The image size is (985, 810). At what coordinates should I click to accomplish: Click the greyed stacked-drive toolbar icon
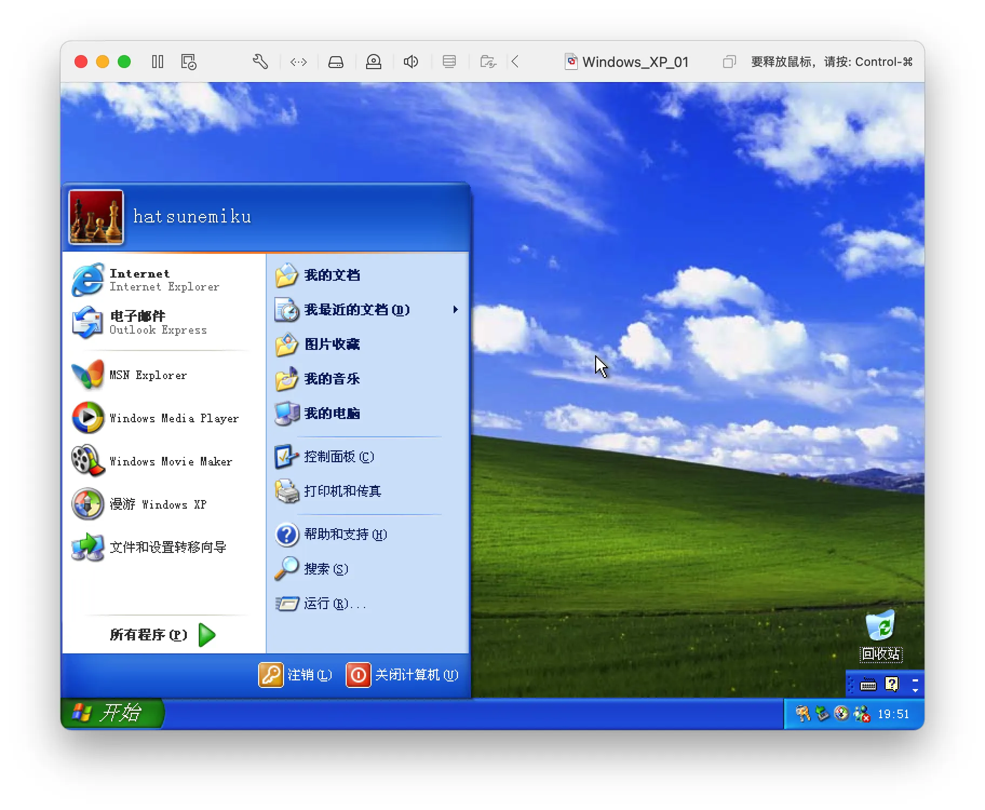pyautogui.click(x=449, y=62)
